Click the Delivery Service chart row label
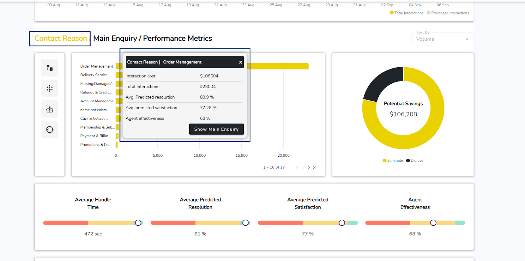525x261 pixels. [95, 75]
